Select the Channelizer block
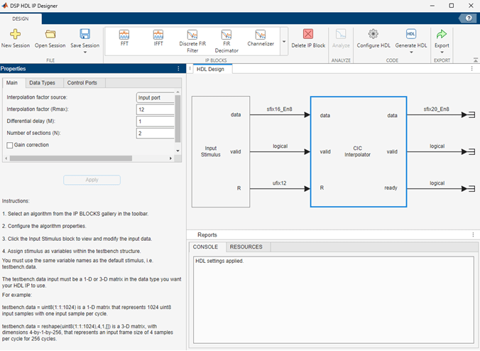The width and height of the screenshot is (480, 351). [x=261, y=35]
